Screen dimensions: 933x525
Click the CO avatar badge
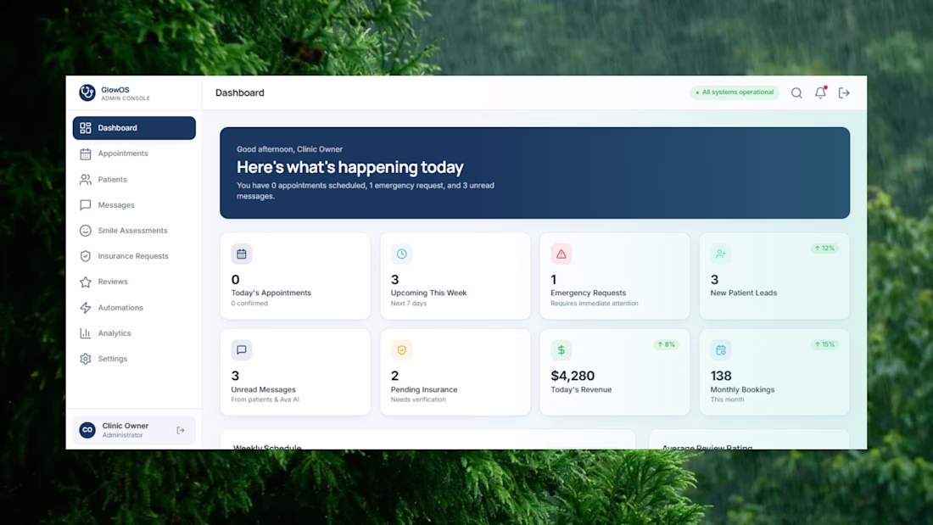click(87, 430)
